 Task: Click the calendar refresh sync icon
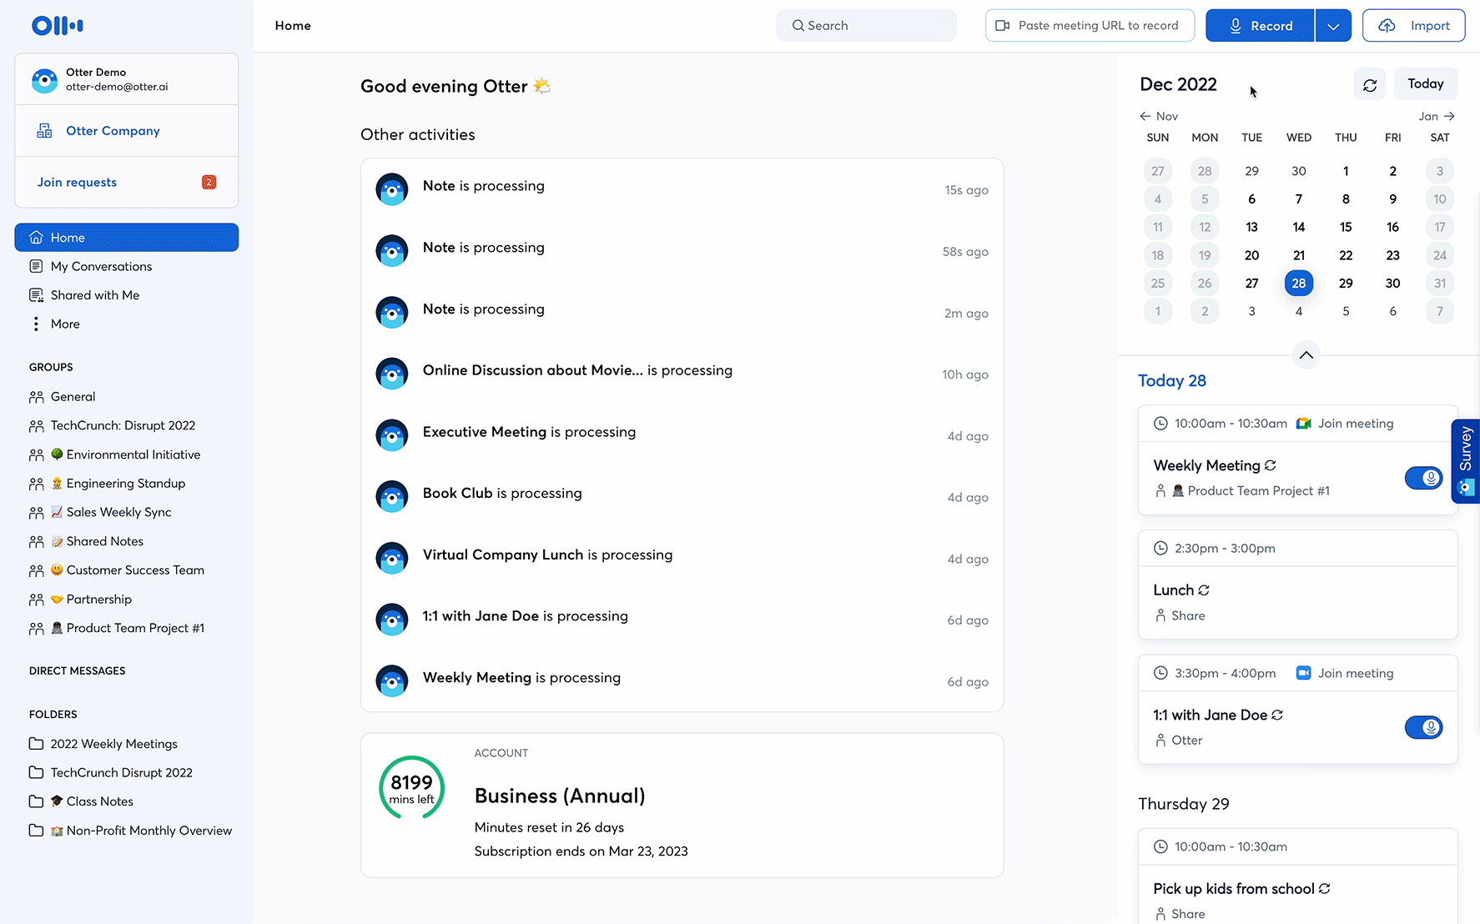tap(1369, 85)
